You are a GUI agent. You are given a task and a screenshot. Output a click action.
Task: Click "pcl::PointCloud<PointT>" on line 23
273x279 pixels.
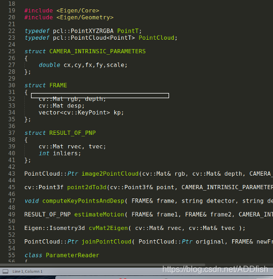coord(94,38)
